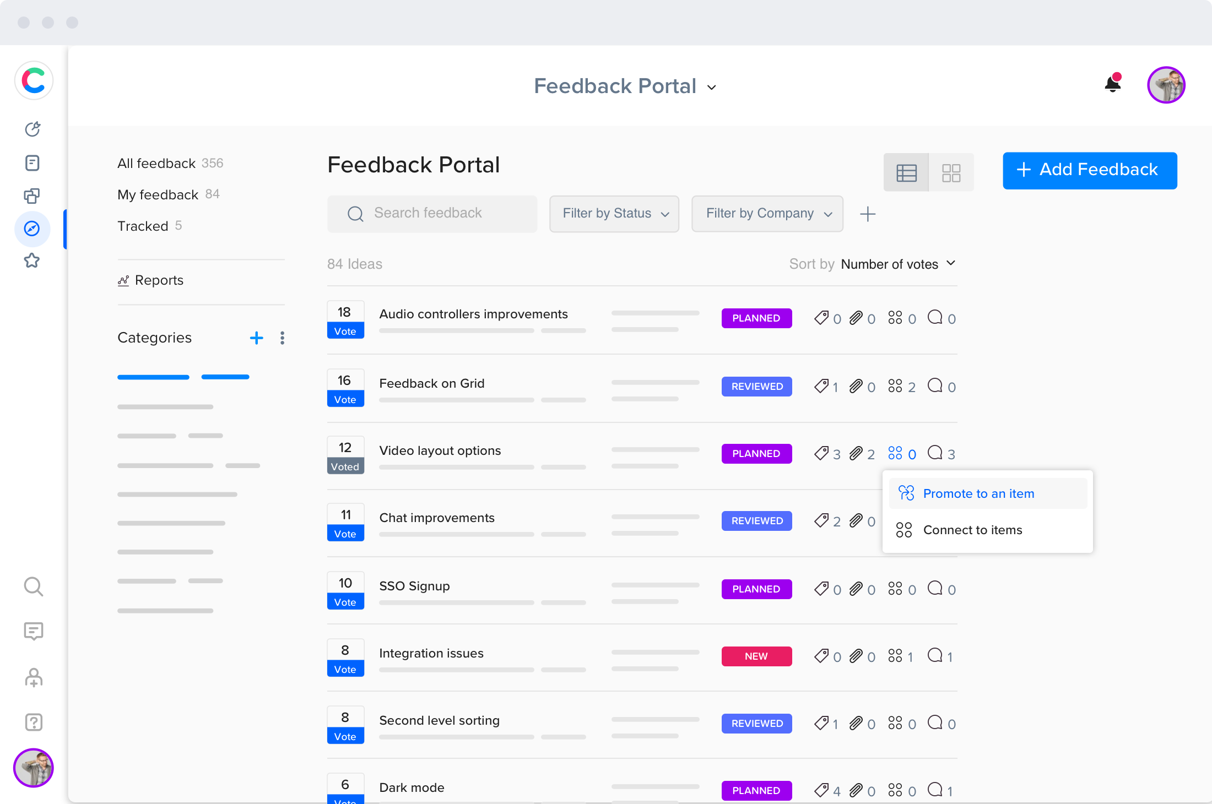This screenshot has height=804, width=1212.
Task: Select Promote to an item menu option
Action: click(x=978, y=493)
